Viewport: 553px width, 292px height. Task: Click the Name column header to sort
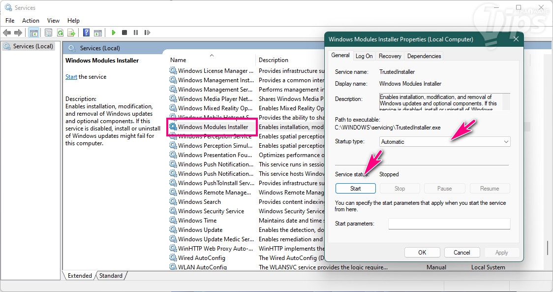(x=178, y=60)
